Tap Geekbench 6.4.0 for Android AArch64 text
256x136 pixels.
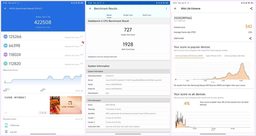point(102,57)
